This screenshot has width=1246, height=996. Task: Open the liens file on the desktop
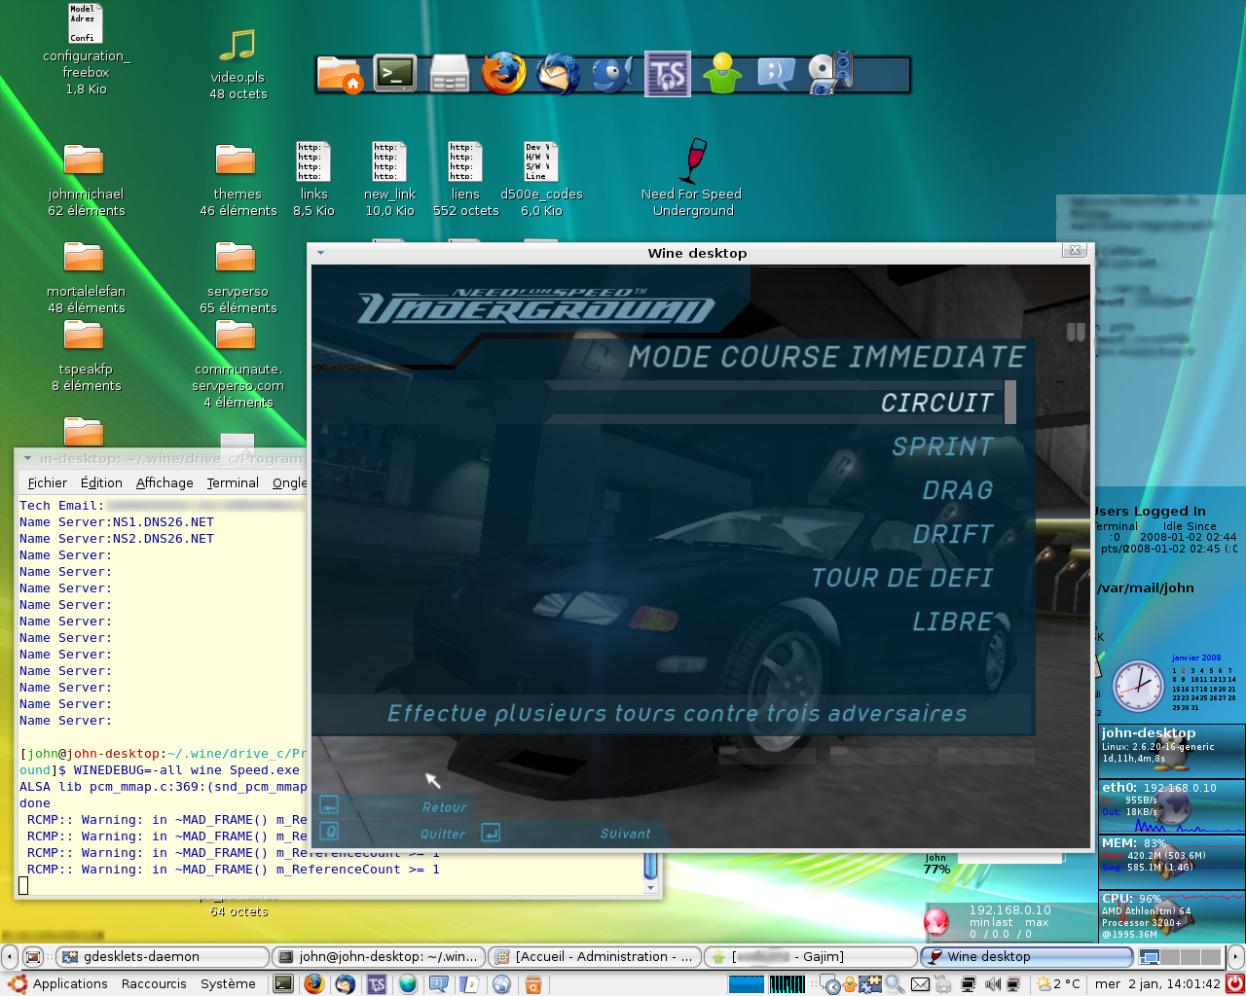point(465,180)
